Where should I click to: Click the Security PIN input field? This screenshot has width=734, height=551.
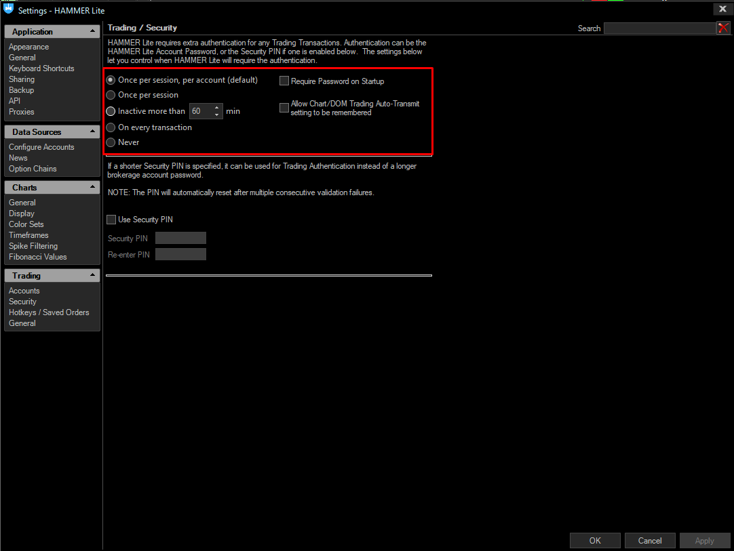click(x=180, y=238)
